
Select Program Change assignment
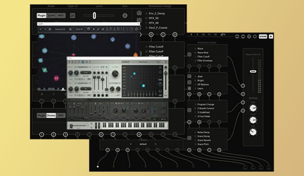[x=206, y=104]
